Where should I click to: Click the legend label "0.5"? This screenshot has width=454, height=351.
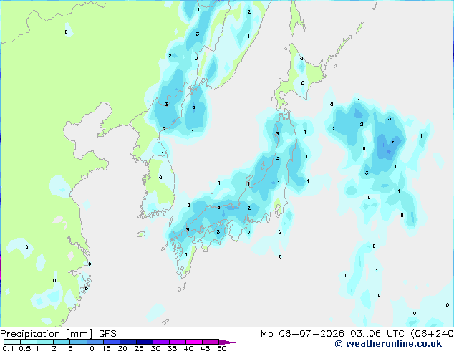(25, 348)
